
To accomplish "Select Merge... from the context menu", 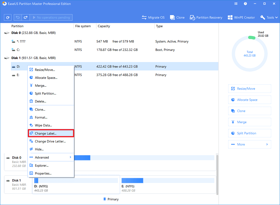I will [x=51, y=86].
